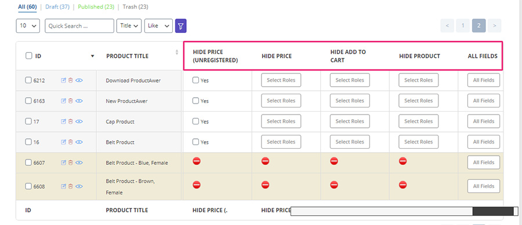Preview Belt Product row 16
Screen dimensions: 522x225
pos(79,142)
